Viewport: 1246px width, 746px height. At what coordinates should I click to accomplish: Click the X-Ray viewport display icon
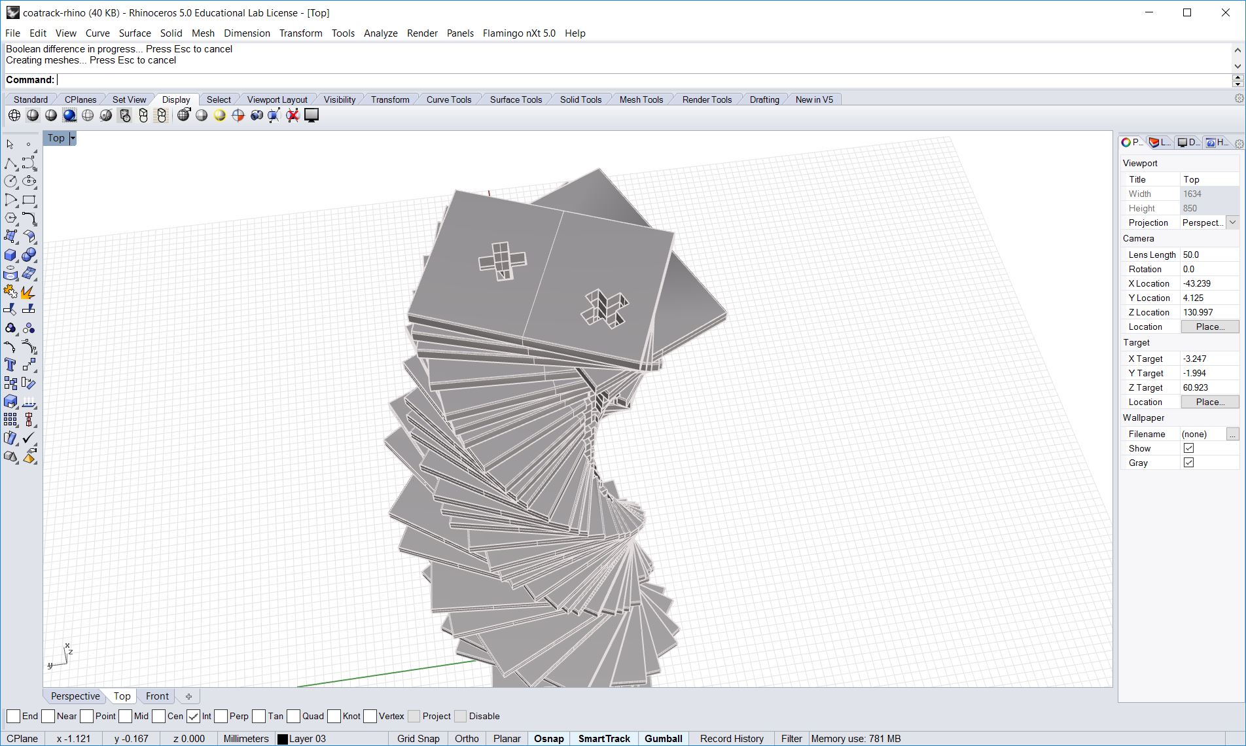point(106,116)
